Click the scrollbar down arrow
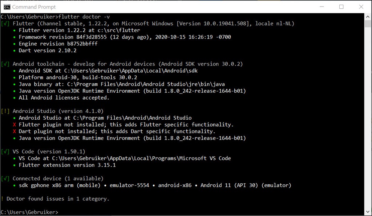 pyautogui.click(x=368, y=212)
